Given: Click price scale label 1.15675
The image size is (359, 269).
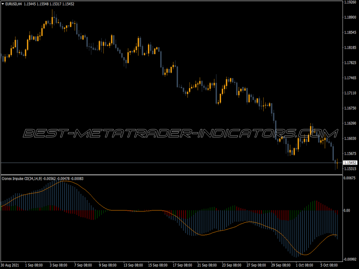Looking at the screenshot, I should (x=350, y=153).
